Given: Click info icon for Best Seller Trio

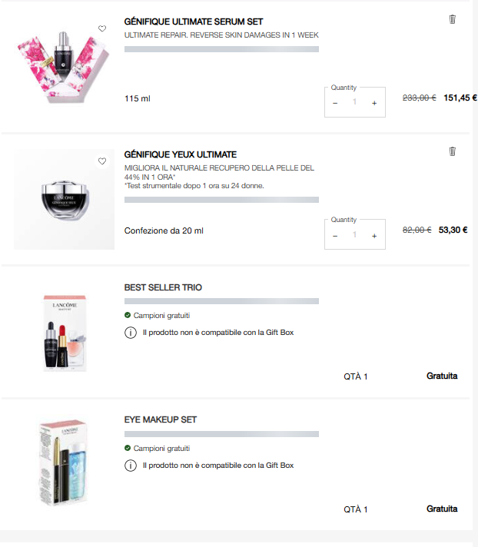Looking at the screenshot, I should [130, 333].
